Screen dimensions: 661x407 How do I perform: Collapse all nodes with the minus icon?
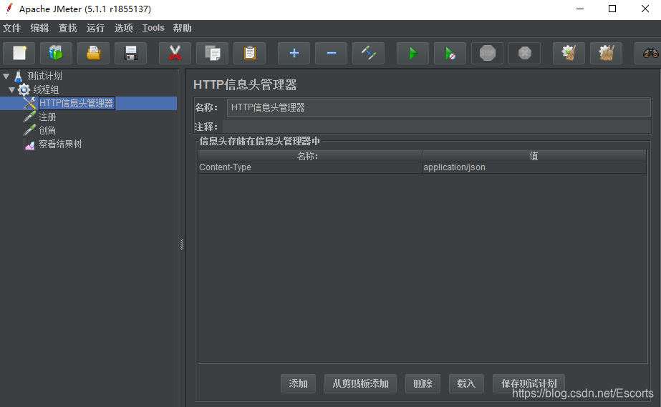tap(332, 53)
